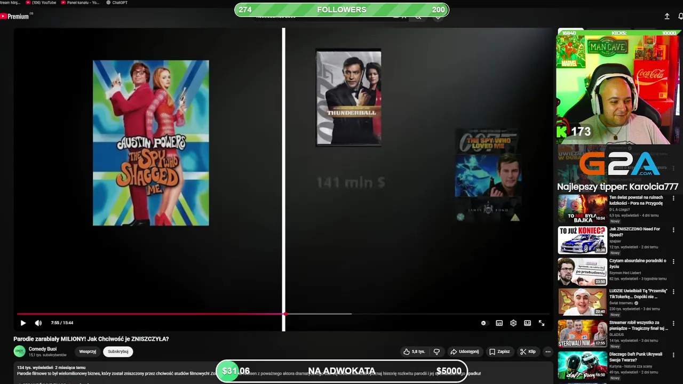Click the play button in video player

23,323
